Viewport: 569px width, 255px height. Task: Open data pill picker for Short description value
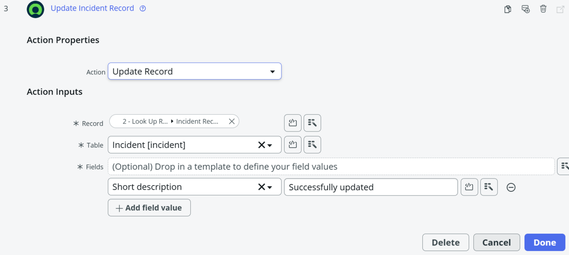(489, 187)
